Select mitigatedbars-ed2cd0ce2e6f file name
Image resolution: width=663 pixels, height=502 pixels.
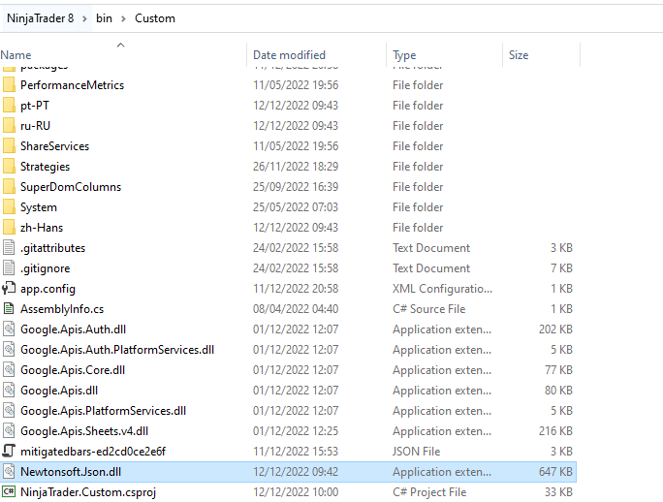coord(93,452)
